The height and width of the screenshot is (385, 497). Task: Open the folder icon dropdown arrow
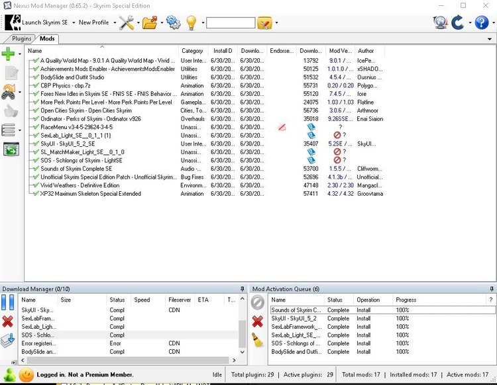(162, 22)
